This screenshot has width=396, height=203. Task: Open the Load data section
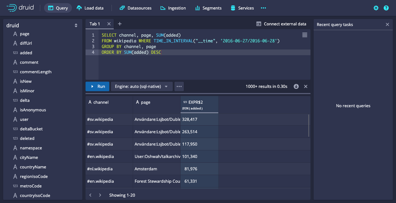tap(90, 8)
